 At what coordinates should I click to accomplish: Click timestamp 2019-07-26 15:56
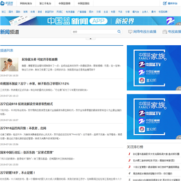point(9,144)
